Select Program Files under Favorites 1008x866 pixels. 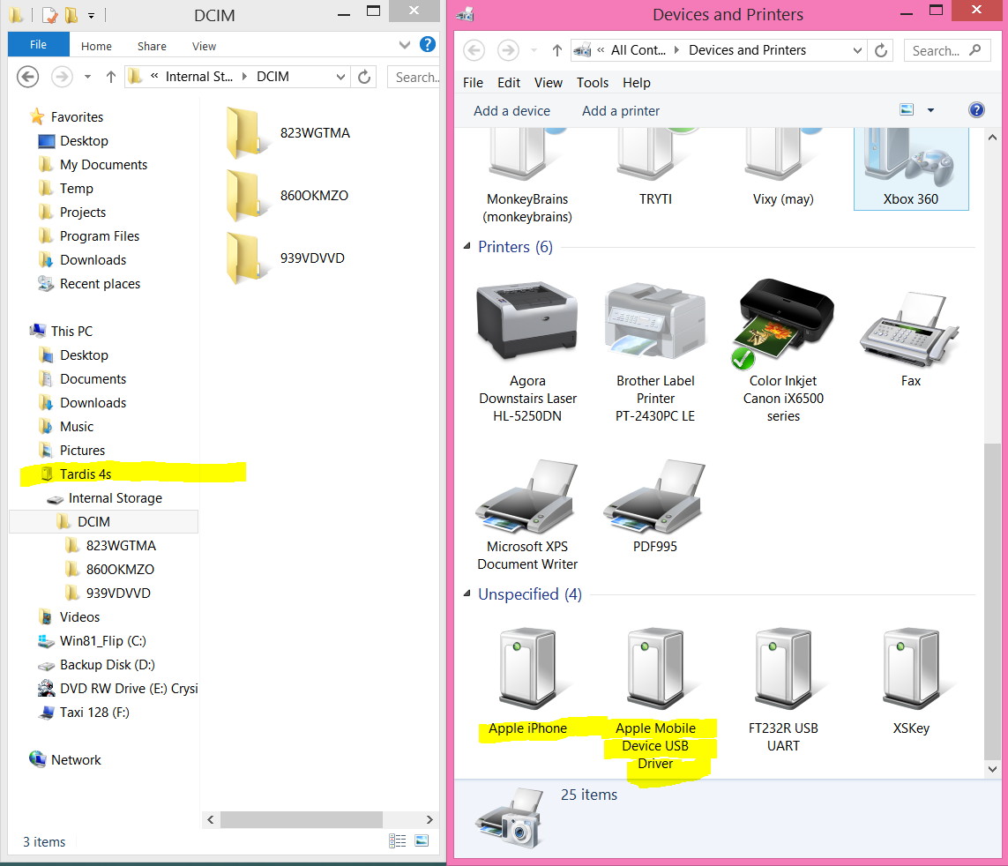click(99, 236)
